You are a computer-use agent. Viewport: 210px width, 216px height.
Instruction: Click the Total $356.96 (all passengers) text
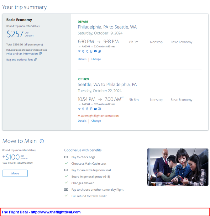[x=18, y=163]
